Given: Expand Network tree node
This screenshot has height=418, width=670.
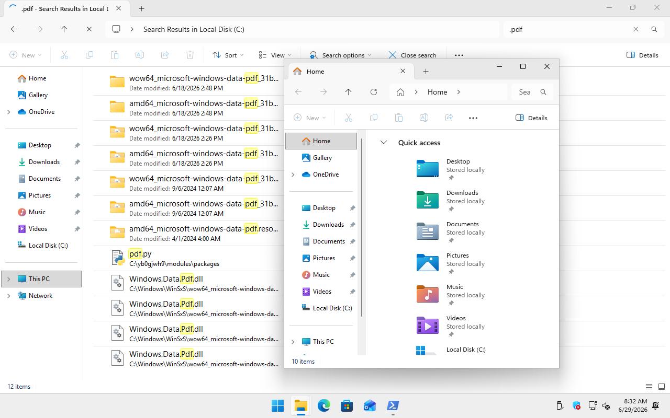Looking at the screenshot, I should [8, 296].
